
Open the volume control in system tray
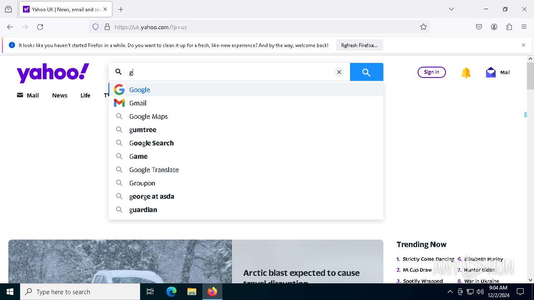[480, 292]
